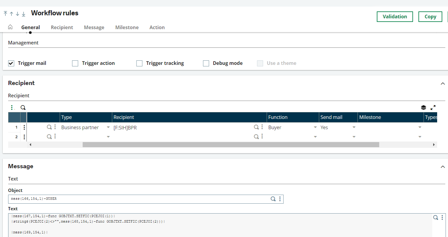
Task: Open grid display options via the layers icon
Action: click(424, 107)
